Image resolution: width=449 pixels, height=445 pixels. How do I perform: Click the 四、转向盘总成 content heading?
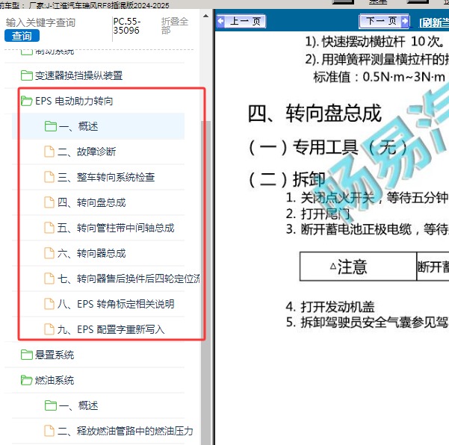[315, 113]
